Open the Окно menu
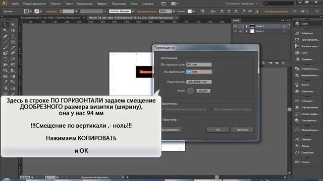The image size is (323, 181). point(134,4)
